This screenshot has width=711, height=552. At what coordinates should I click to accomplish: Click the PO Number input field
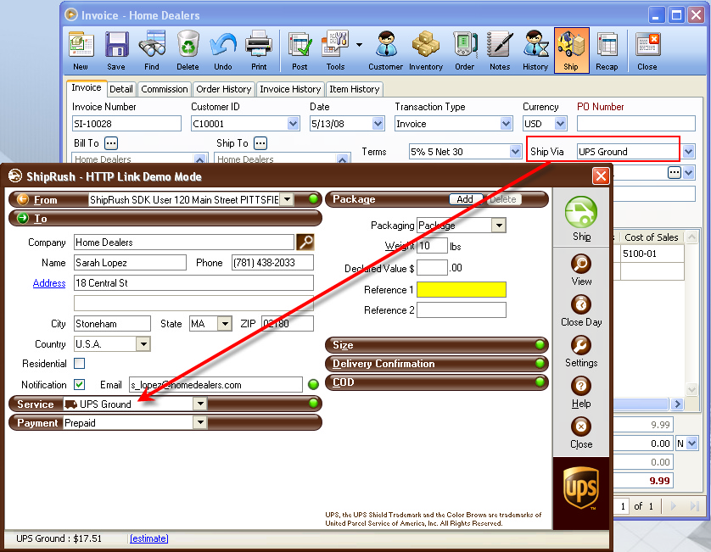coord(635,123)
